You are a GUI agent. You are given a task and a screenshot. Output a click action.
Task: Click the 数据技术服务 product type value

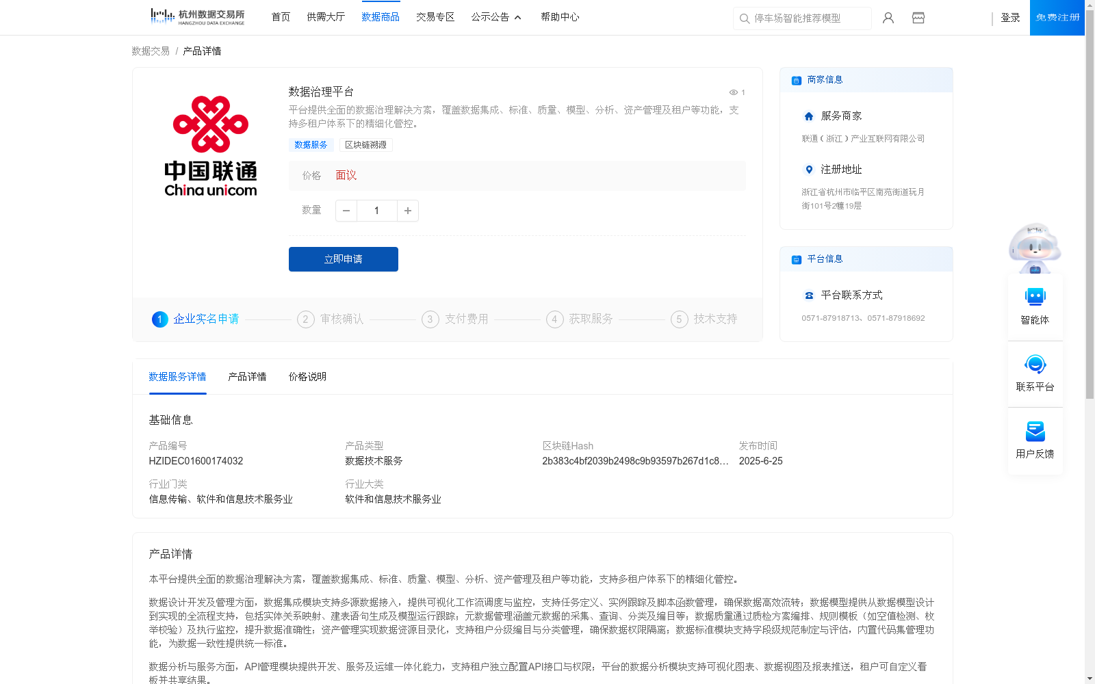[x=374, y=461]
